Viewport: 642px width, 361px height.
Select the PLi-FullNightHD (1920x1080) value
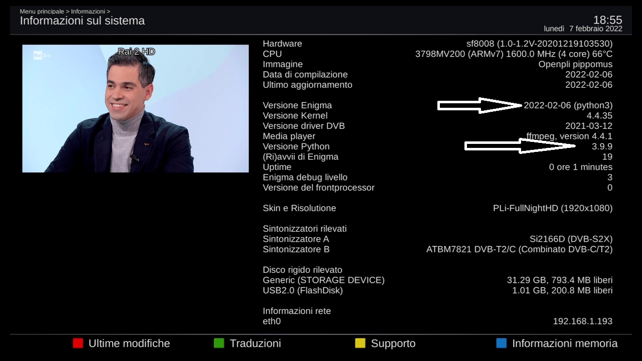pos(553,208)
